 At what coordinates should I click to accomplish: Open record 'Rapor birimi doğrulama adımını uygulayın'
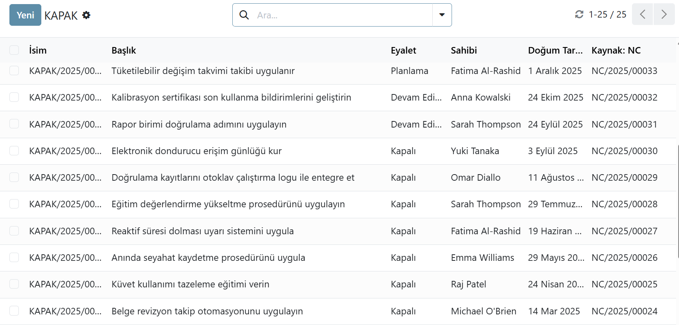tap(199, 124)
